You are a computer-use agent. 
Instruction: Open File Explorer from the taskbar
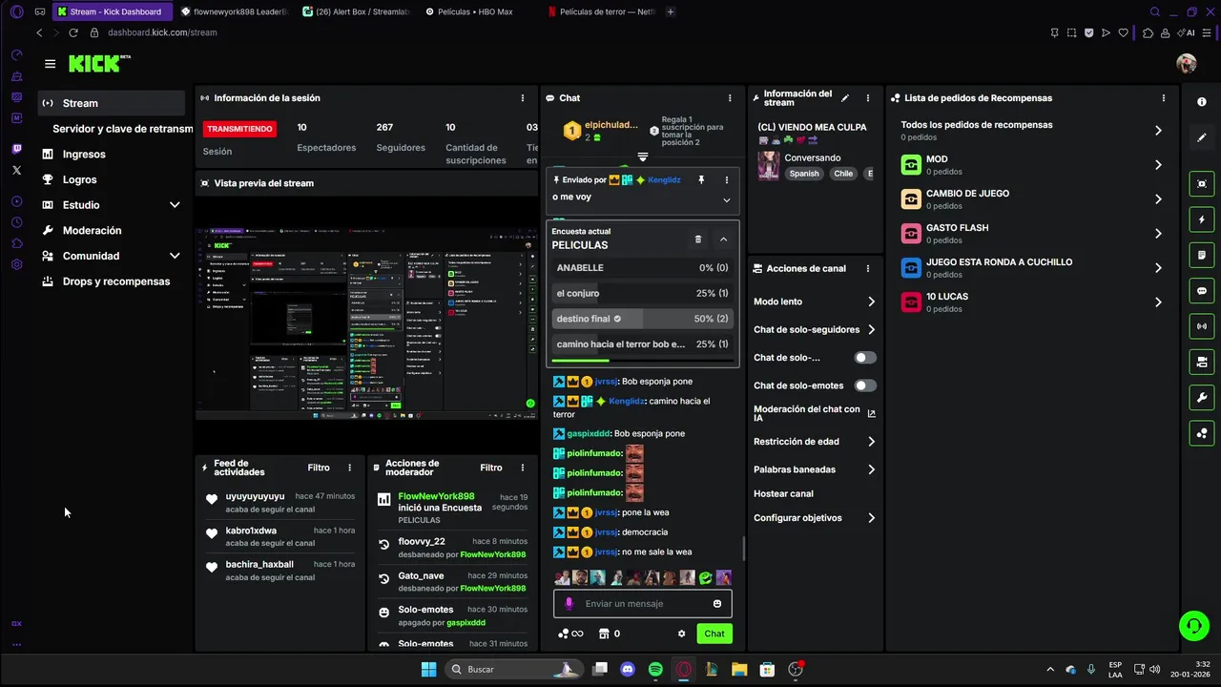click(x=739, y=670)
